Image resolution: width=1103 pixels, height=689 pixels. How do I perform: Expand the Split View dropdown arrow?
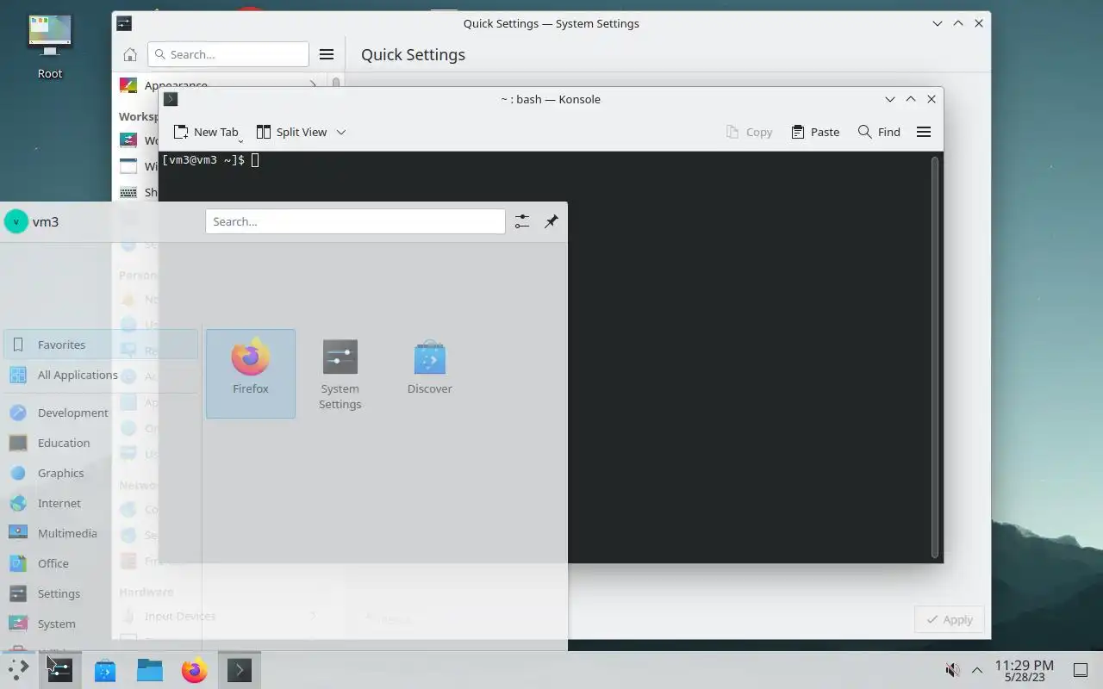(341, 132)
